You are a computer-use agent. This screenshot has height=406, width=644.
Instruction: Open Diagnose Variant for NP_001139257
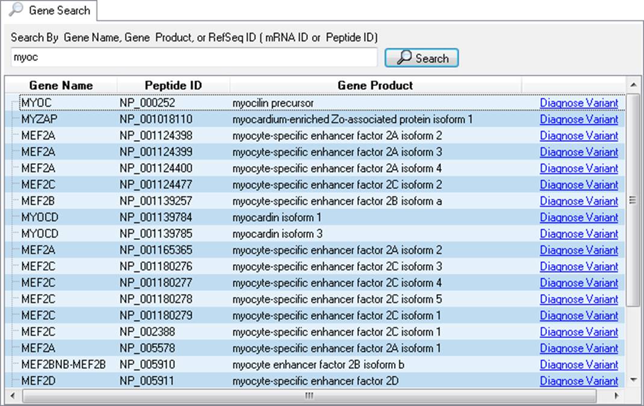pos(579,201)
